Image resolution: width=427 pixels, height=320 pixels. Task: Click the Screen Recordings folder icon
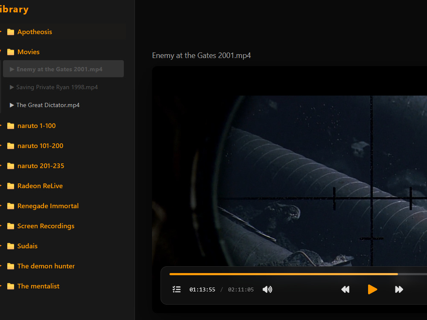(11, 226)
